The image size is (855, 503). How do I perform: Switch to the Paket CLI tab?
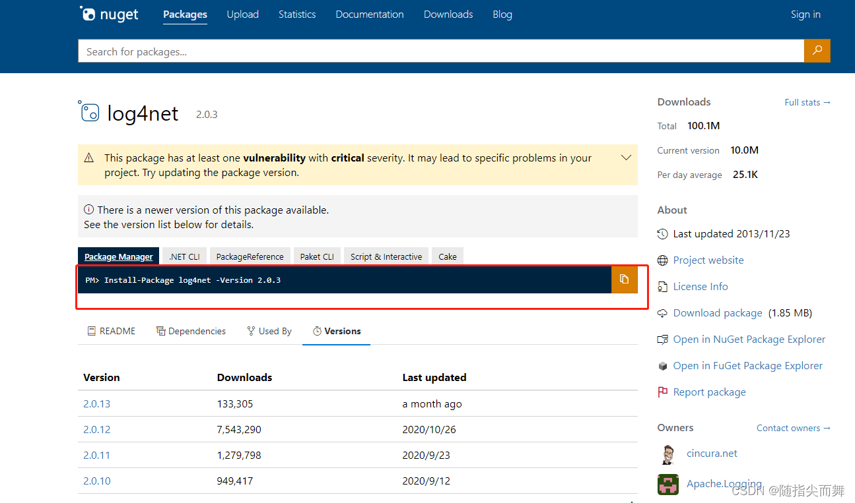coord(317,256)
